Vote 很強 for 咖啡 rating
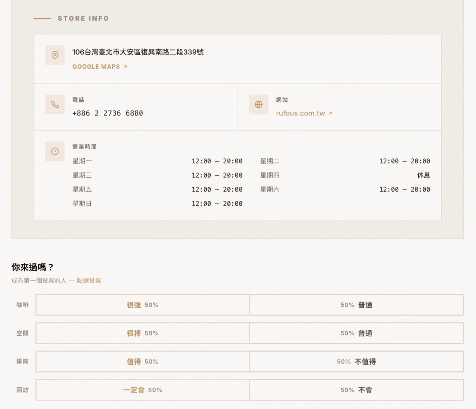 point(142,305)
